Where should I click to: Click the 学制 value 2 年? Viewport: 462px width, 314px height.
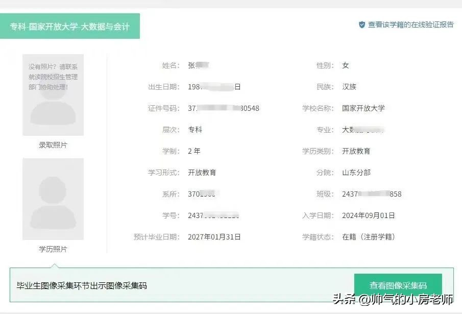click(x=194, y=151)
